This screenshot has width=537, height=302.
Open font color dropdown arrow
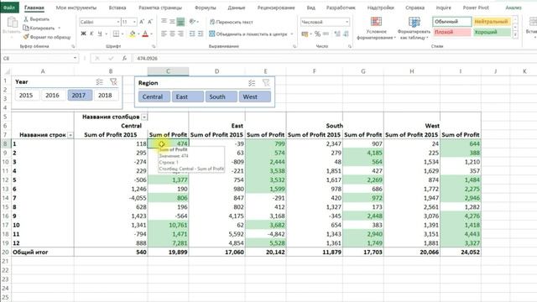pos(151,34)
